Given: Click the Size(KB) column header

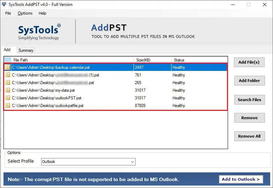Looking at the screenshot, I should point(152,60).
